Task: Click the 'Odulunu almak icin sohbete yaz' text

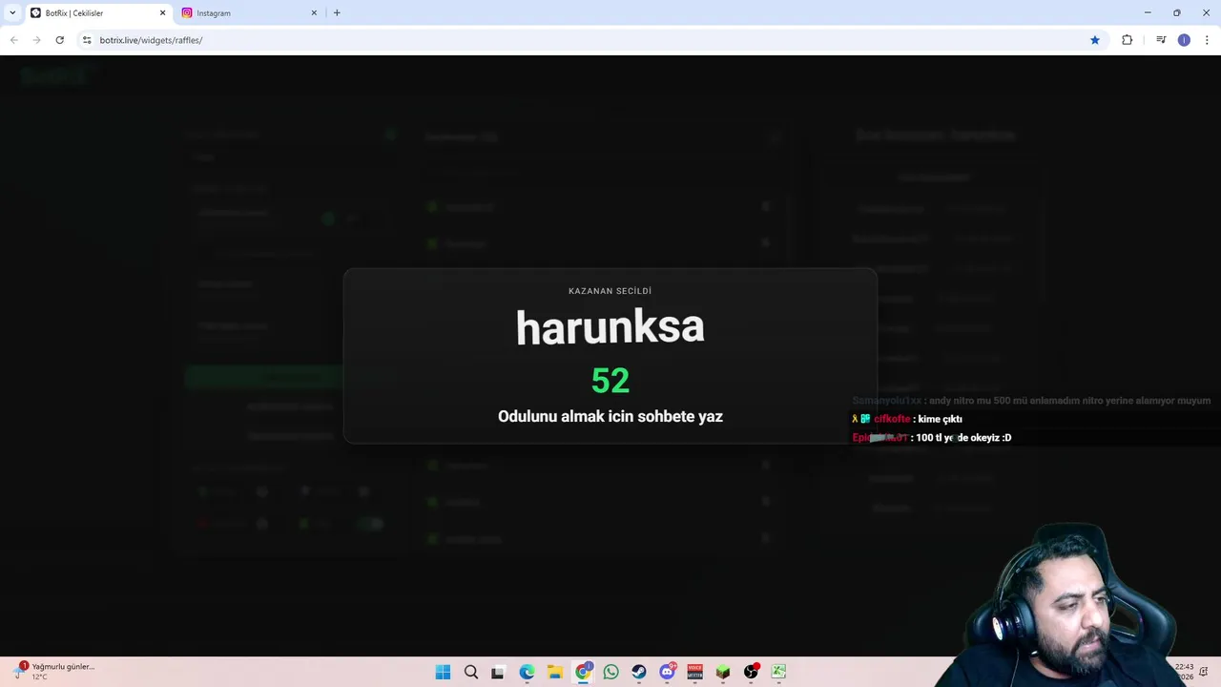Action: point(610,416)
